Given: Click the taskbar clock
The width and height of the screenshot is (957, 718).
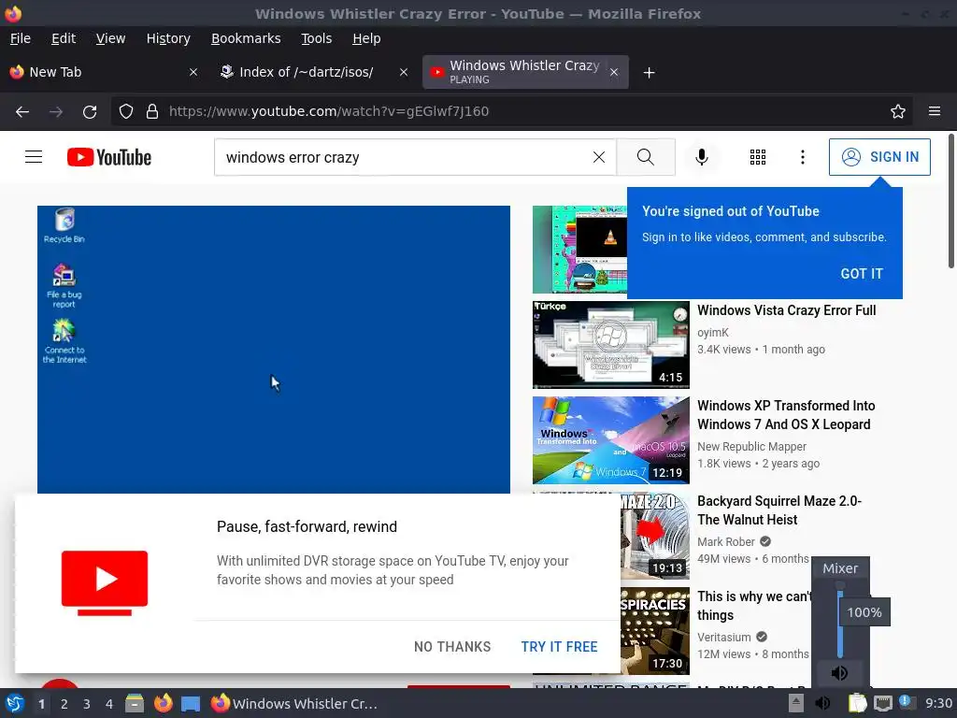Looking at the screenshot, I should point(938,703).
